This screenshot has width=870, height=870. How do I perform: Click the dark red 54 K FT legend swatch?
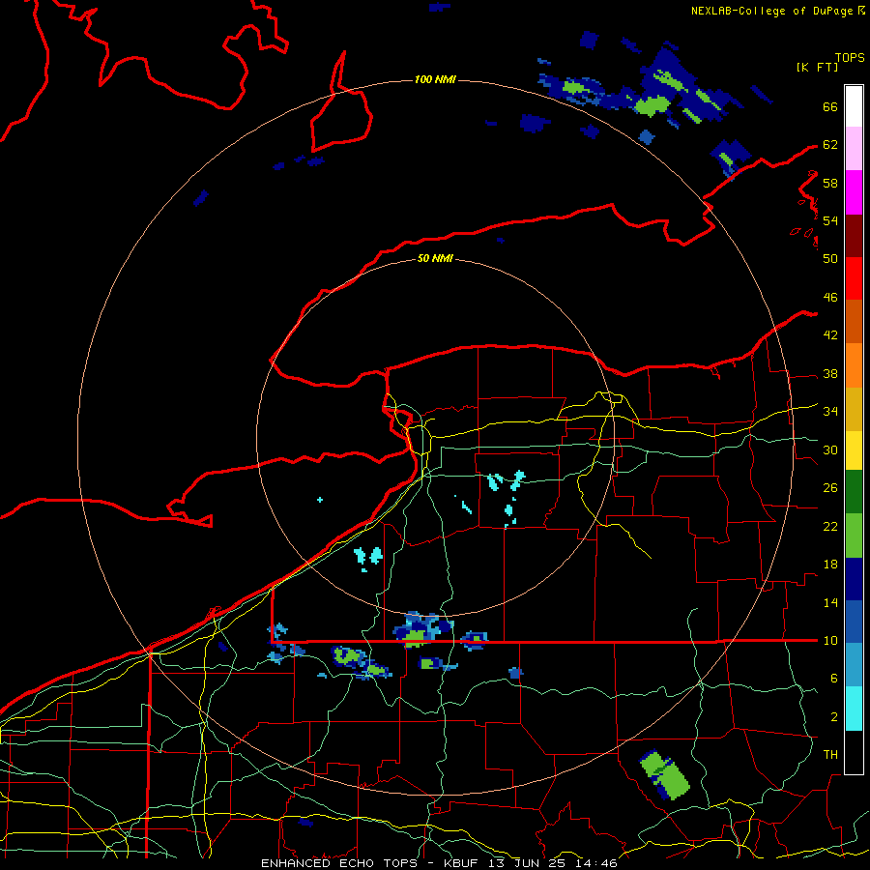point(854,235)
